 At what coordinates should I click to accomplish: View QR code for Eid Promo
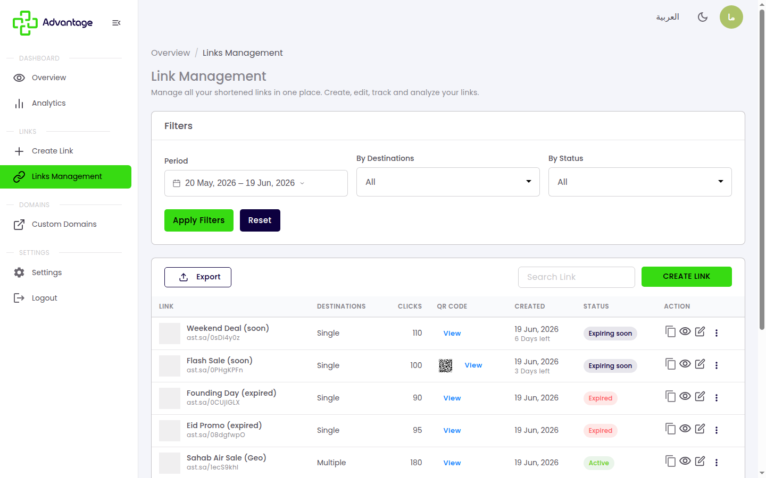click(x=452, y=431)
